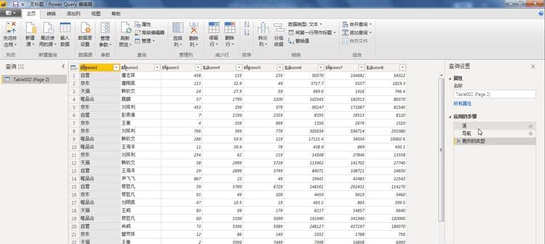This screenshot has height=244, width=545.
Task: Collapse the Queries (查询) pane chevron
Action: 63,66
